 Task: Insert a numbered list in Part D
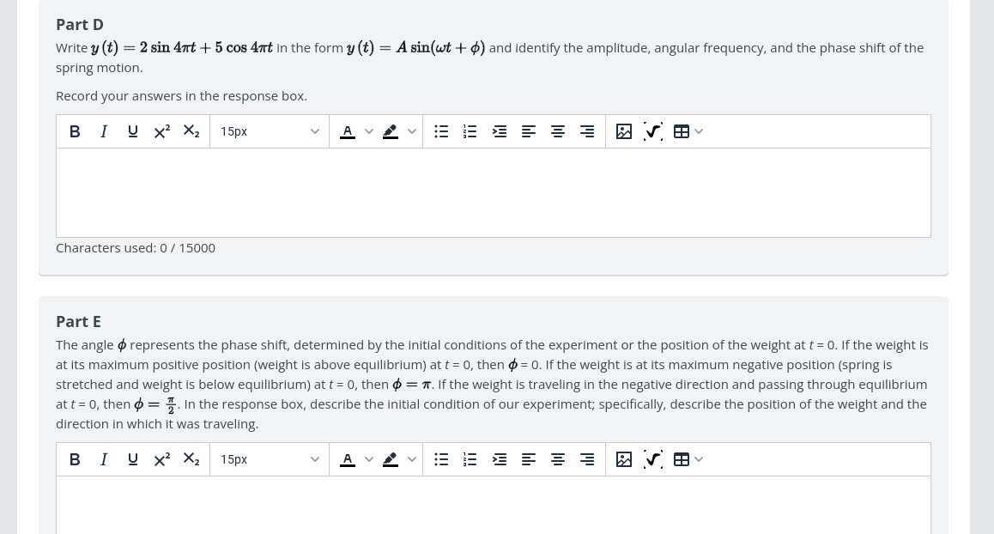coord(470,131)
